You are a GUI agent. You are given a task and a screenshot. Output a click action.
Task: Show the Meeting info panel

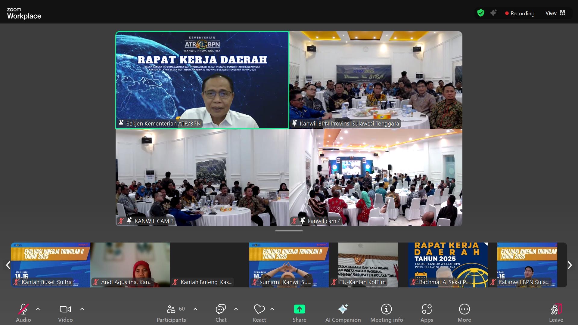pos(386,309)
